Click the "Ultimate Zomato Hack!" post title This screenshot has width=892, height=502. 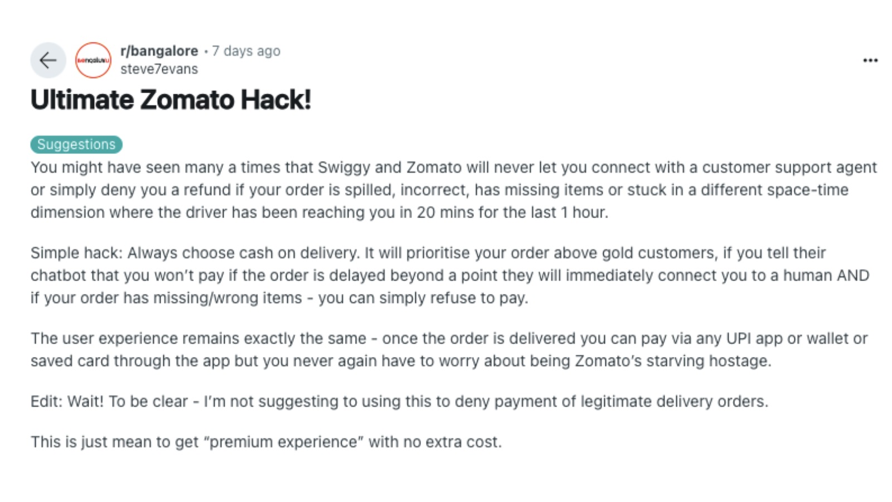tap(171, 100)
